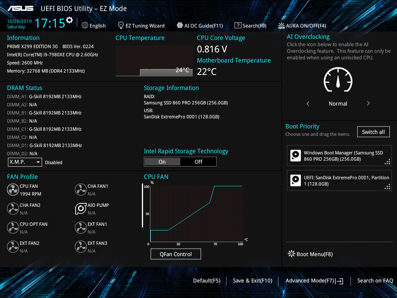
Task: Click the DIMM_C1 G-Skill 8192MB entry
Action: pos(44,129)
